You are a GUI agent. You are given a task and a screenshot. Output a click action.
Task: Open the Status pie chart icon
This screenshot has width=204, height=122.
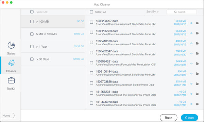coord(11,45)
